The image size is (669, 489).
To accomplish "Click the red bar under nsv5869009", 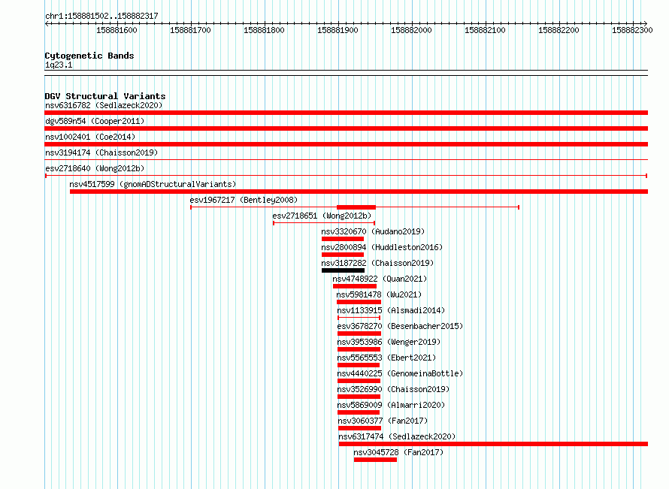I will (359, 412).
